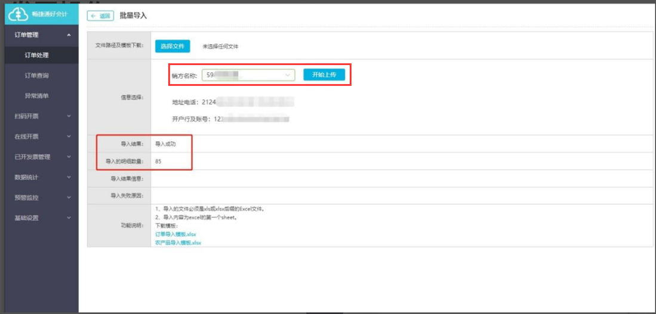Select 订单处理 in the sidebar
This screenshot has height=314, width=656.
point(37,56)
